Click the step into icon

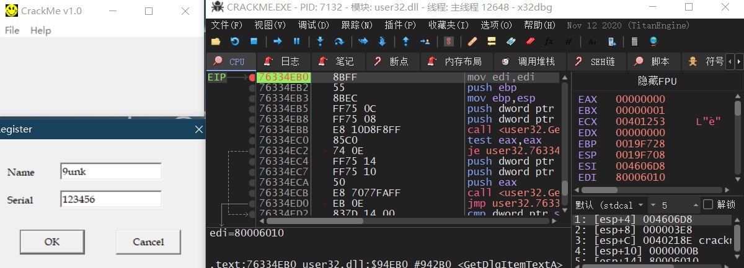point(320,41)
